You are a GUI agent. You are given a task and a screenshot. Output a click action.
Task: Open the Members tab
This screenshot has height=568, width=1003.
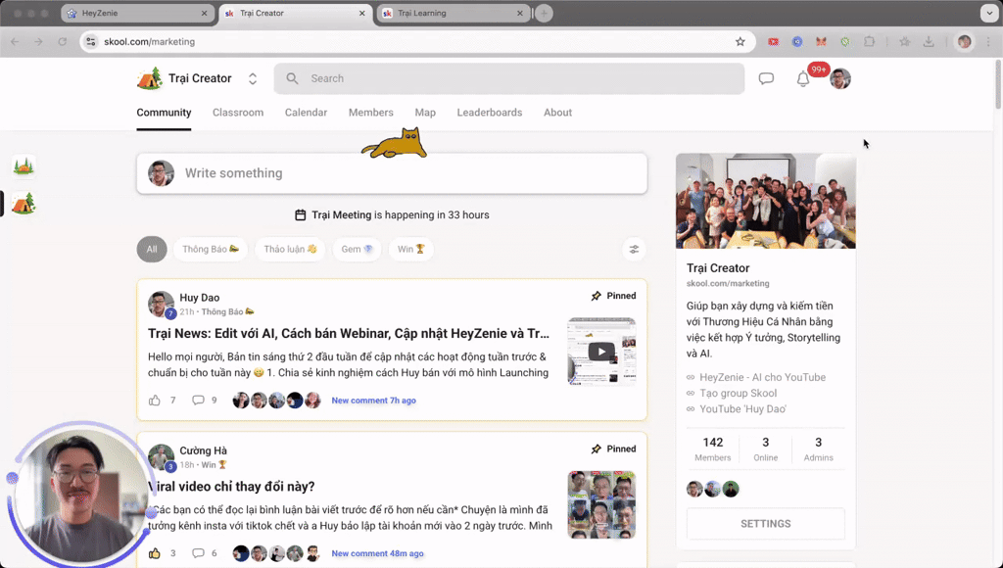pyautogui.click(x=371, y=113)
